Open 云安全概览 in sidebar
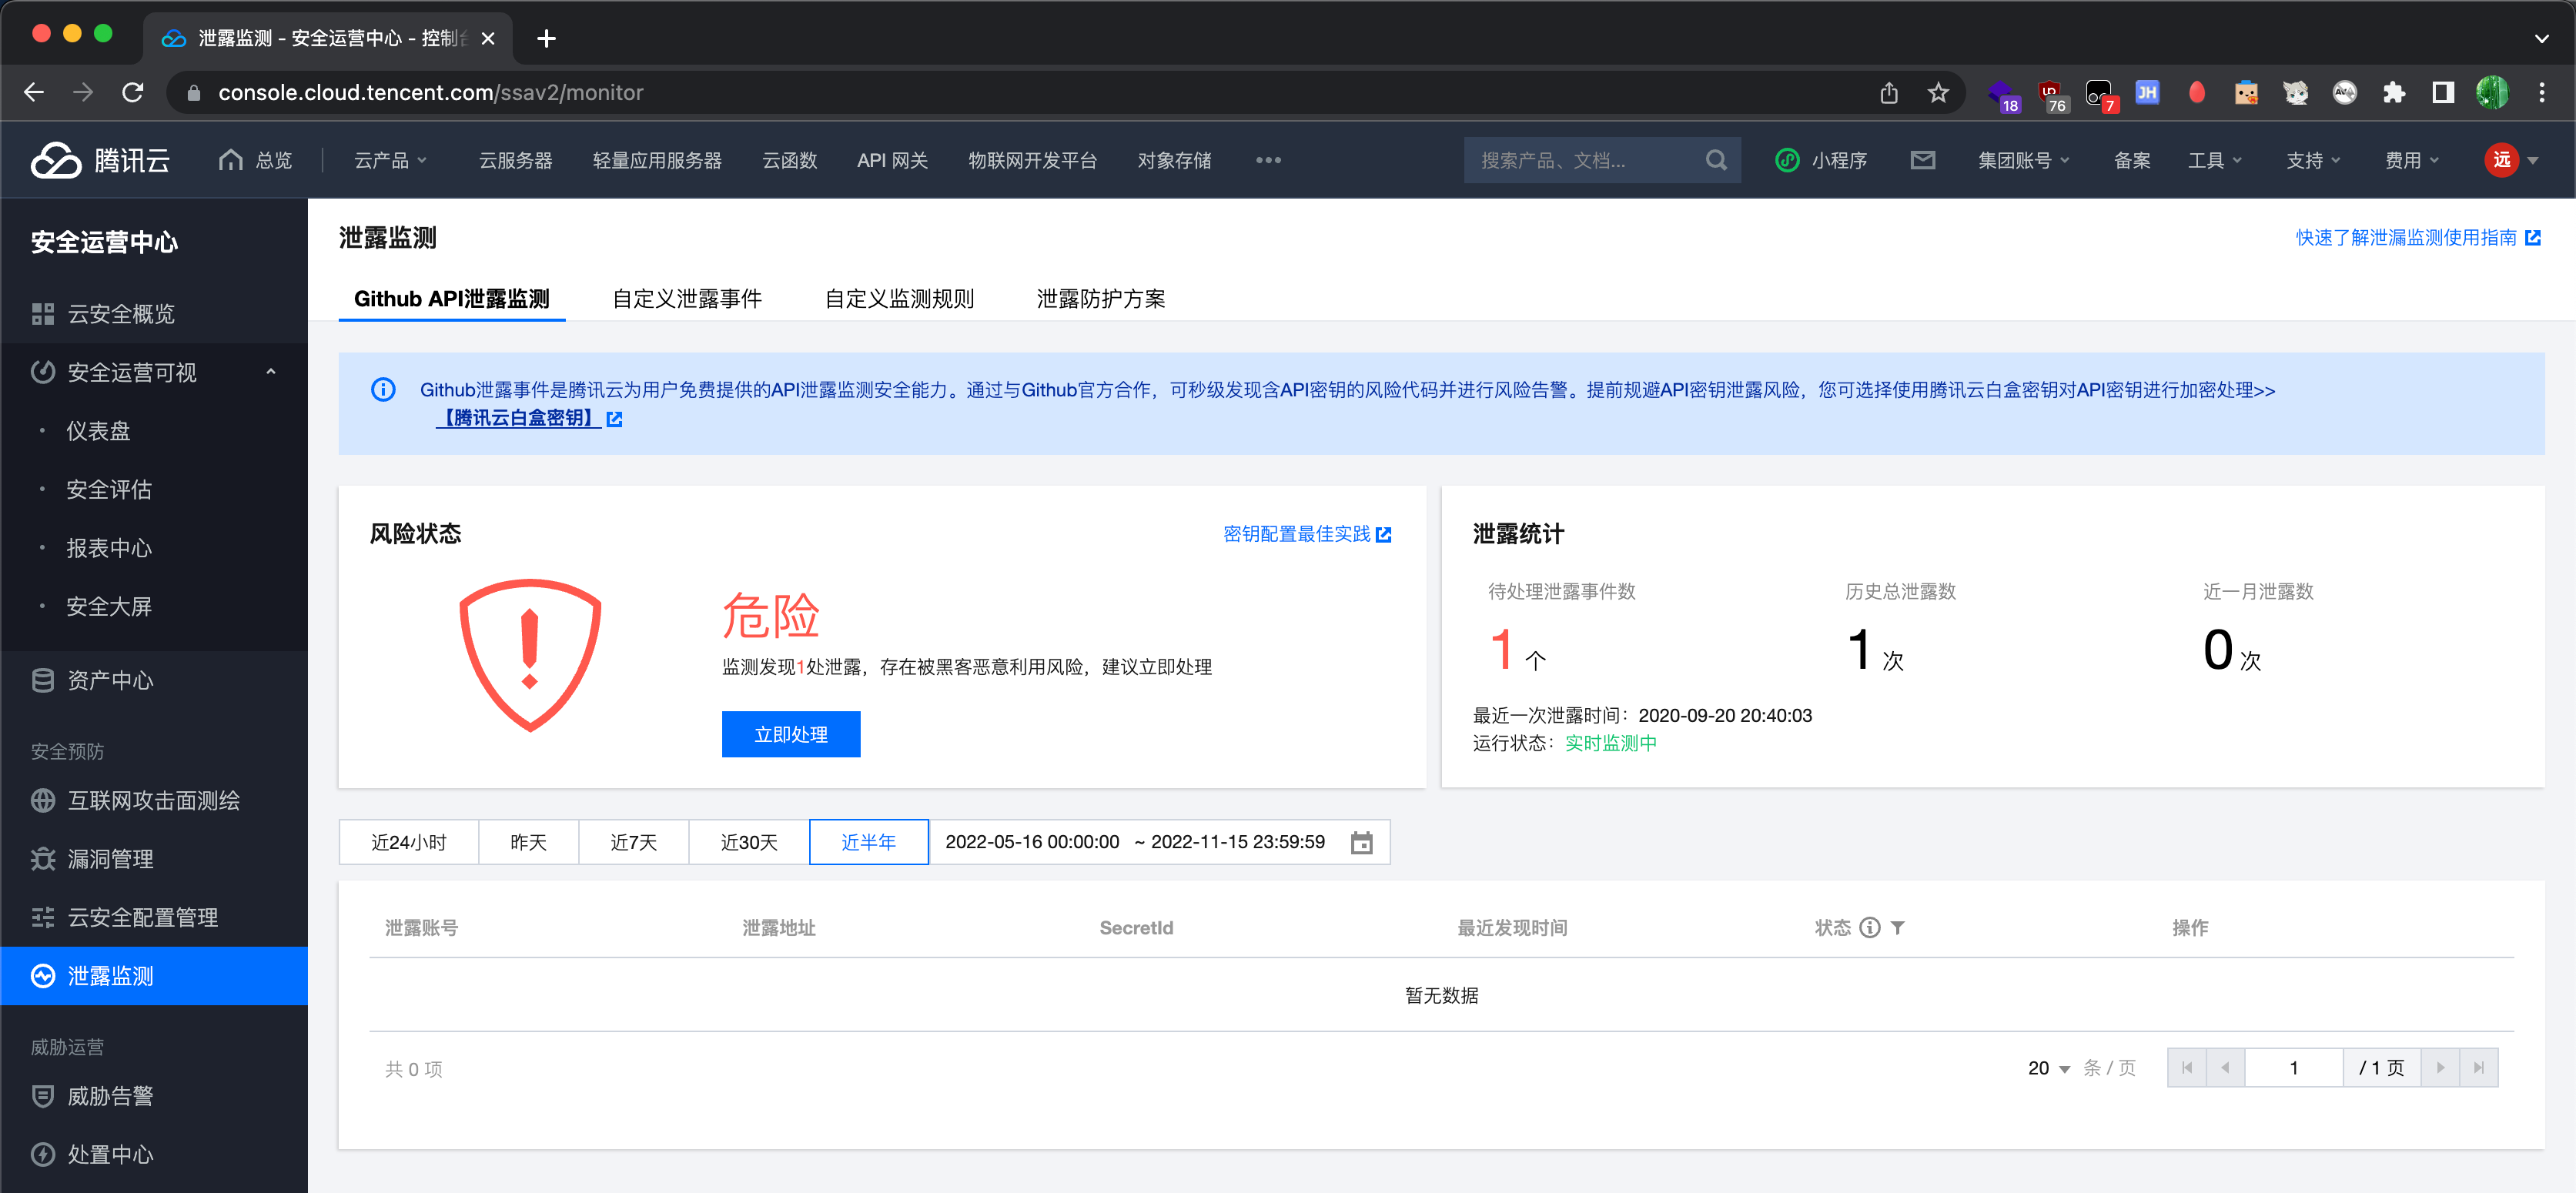Viewport: 2576px width, 1193px height. pos(155,314)
